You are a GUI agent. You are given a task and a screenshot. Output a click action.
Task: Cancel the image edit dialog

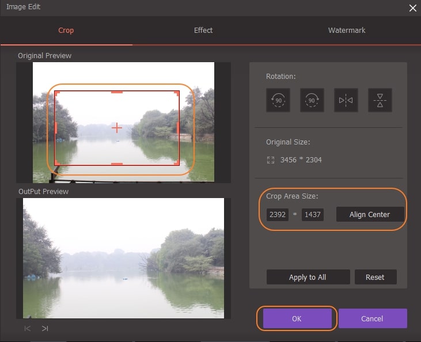373,318
